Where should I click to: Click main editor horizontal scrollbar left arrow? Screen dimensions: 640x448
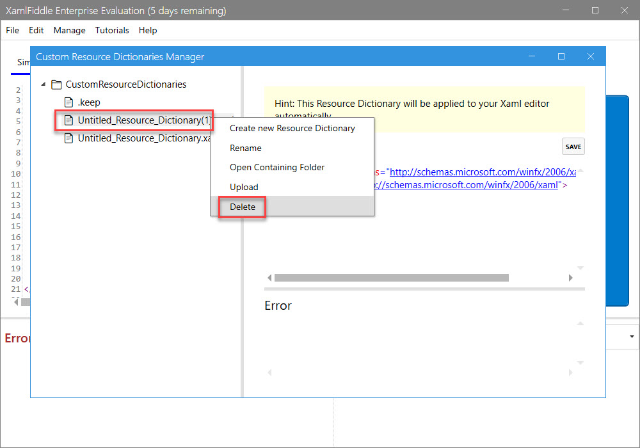[16, 302]
